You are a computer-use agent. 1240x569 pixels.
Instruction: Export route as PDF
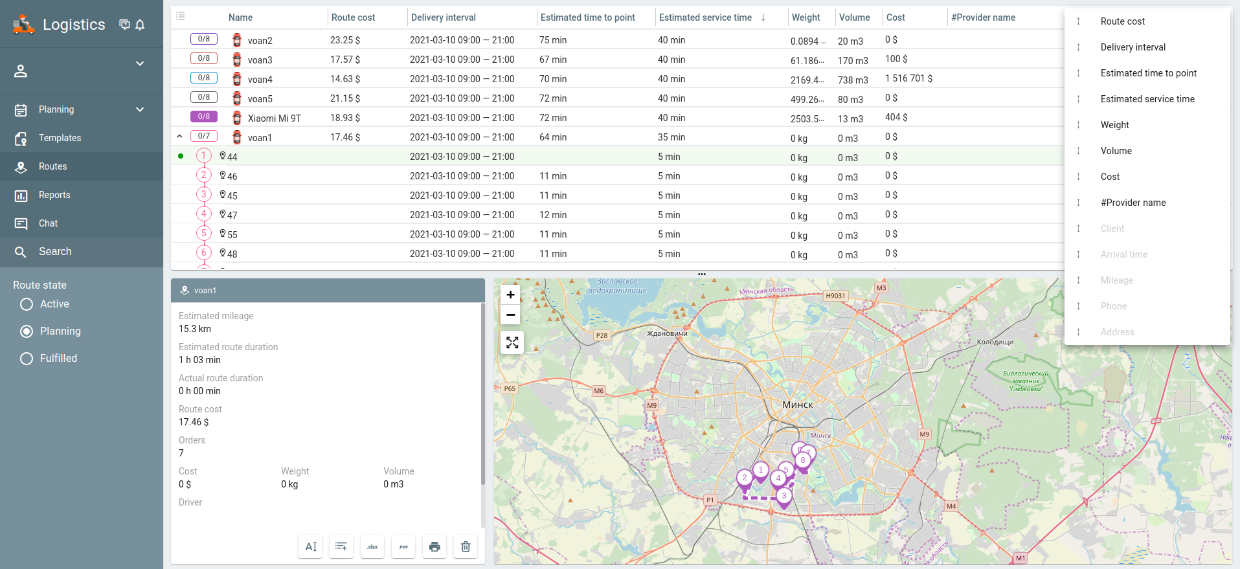tap(403, 546)
